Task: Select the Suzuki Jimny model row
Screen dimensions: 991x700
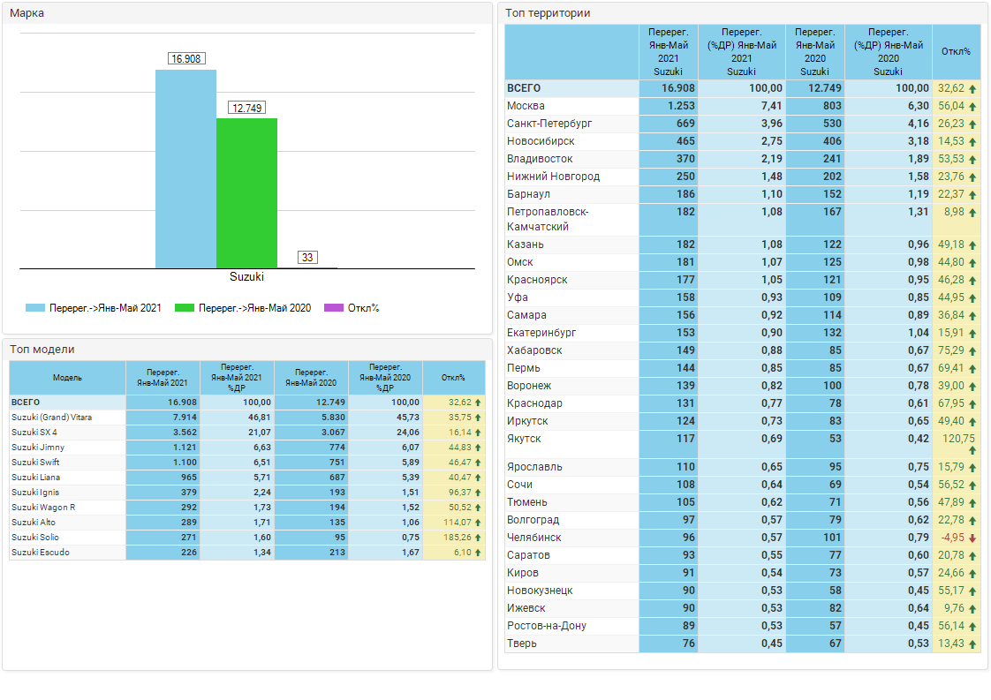Action: click(x=38, y=448)
